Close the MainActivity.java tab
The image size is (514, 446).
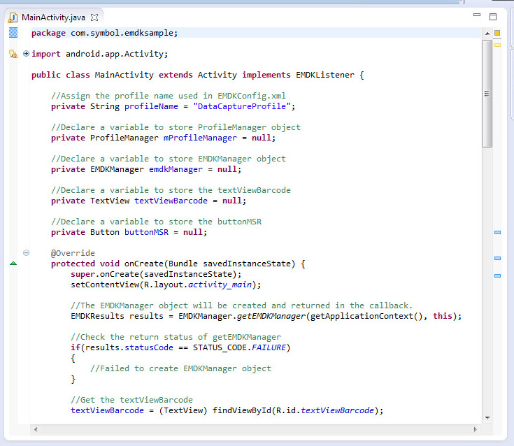[x=94, y=17]
